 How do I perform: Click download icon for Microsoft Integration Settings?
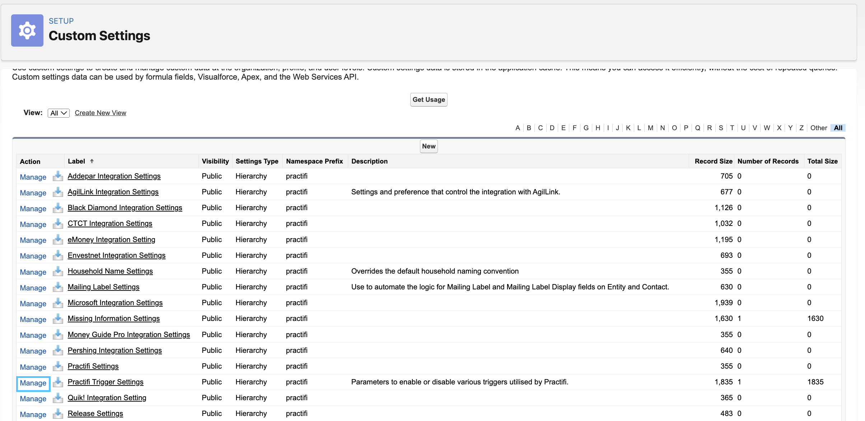pos(58,303)
